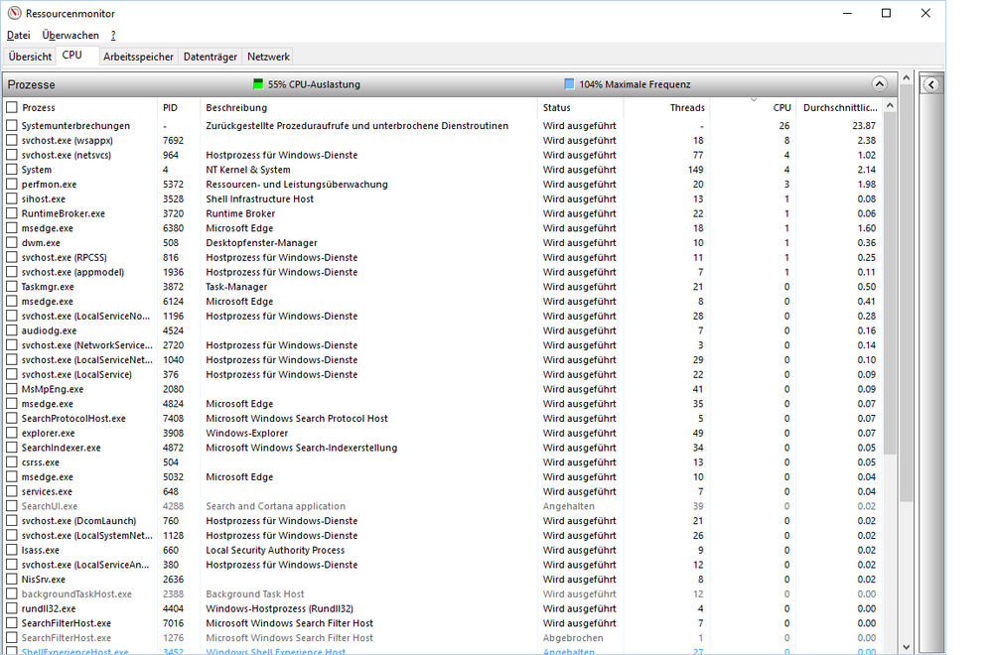
Task: Switch to the Arbeitsspeicher tab
Action: point(139,57)
